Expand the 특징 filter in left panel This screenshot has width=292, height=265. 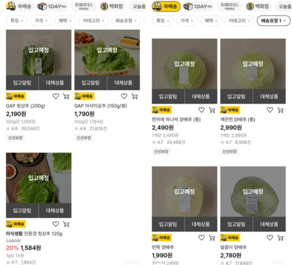tap(17, 20)
